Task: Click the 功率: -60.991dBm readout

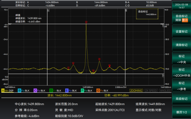Action: point(117,95)
